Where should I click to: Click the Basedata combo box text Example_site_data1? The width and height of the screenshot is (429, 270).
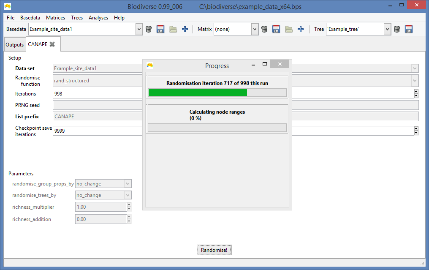point(51,29)
